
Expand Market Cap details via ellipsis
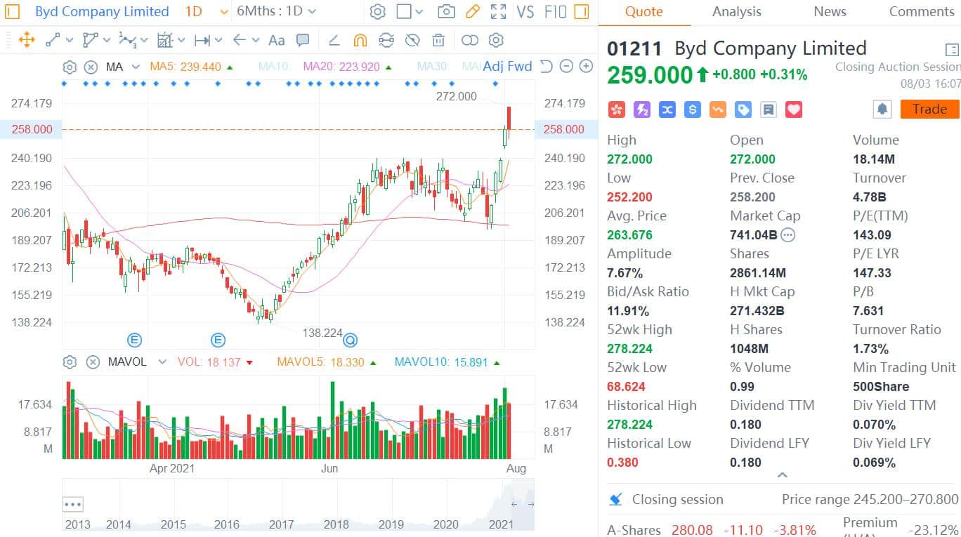click(787, 234)
